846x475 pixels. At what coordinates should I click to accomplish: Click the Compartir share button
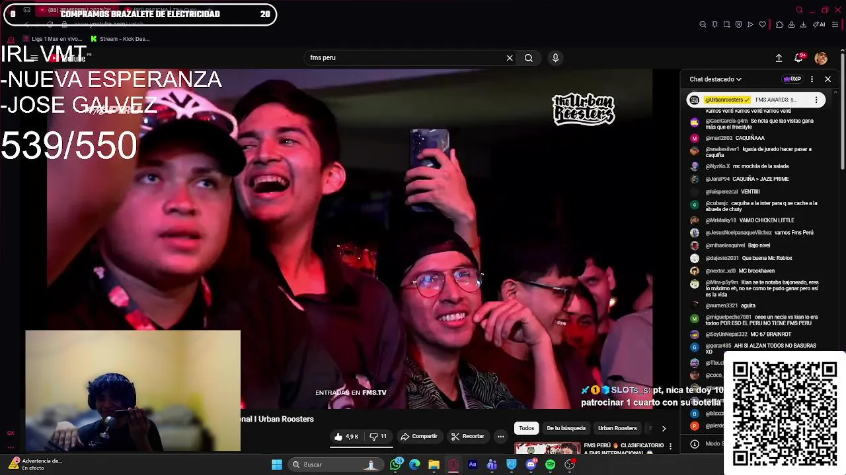pos(419,437)
